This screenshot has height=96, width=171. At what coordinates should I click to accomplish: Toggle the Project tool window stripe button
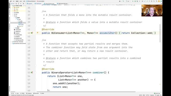pyautogui.click(x=10, y=5)
